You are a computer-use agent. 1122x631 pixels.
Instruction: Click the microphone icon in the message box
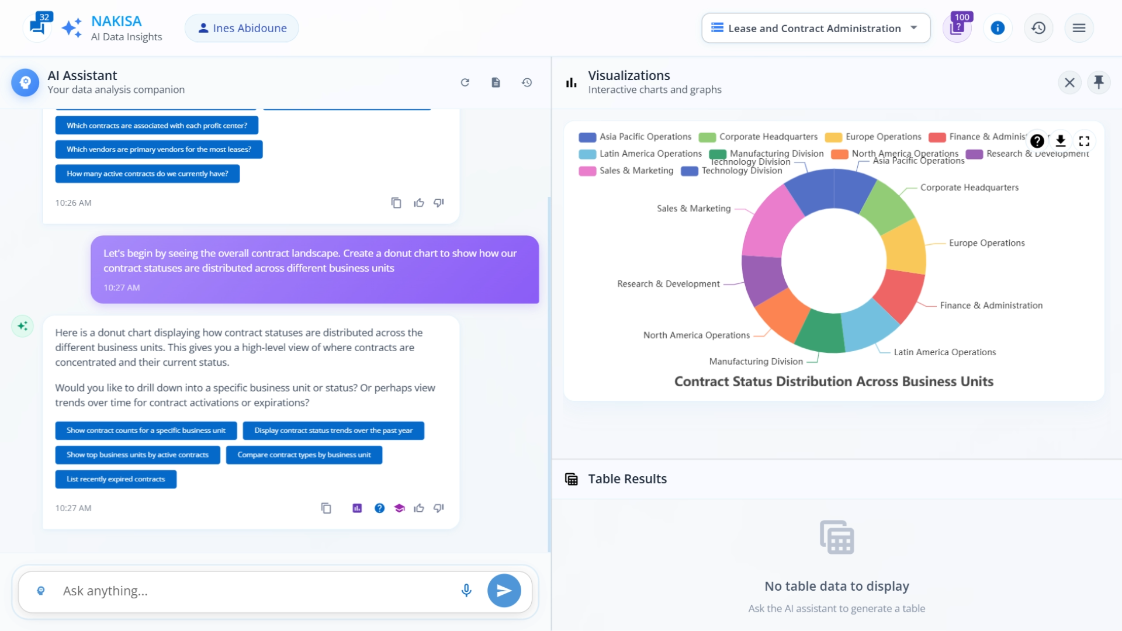coord(466,590)
